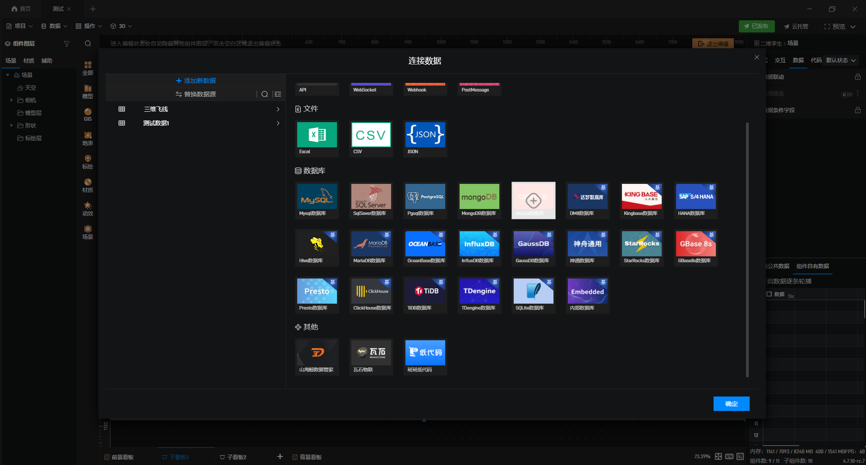The width and height of the screenshot is (866, 465).
Task: Switch to the 材质 tab
Action: coord(29,60)
